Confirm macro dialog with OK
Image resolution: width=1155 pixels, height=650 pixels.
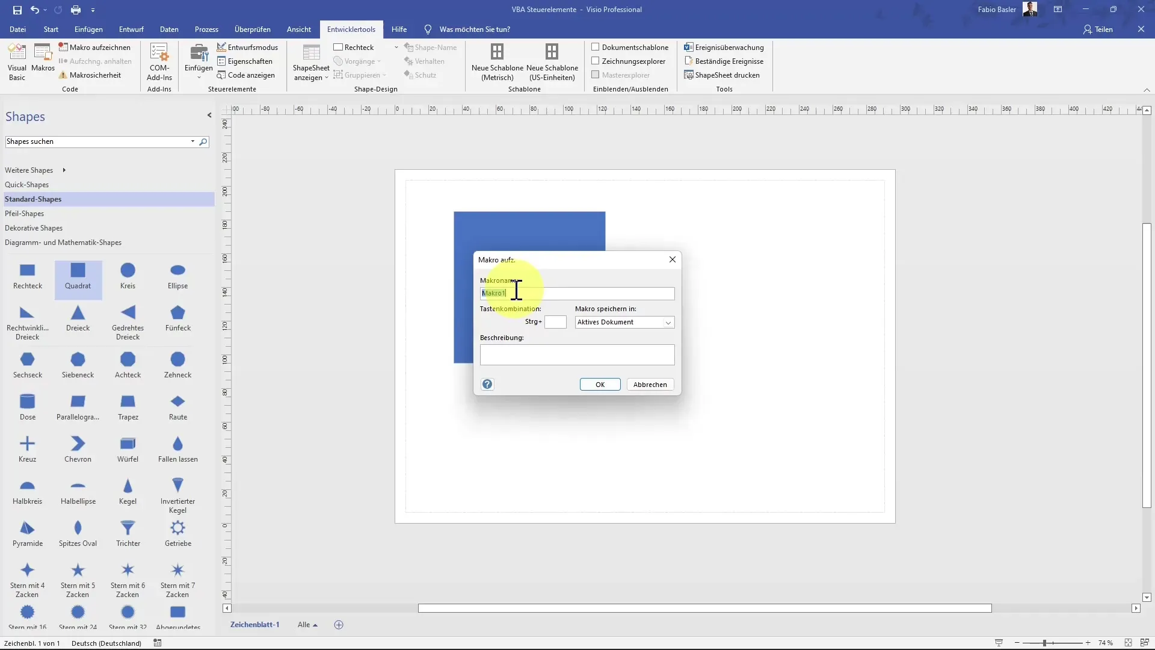[x=600, y=385]
